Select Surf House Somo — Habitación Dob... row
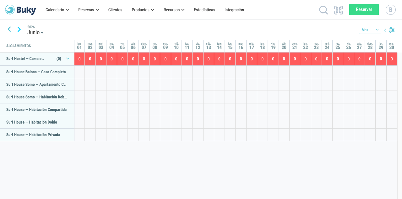 tap(37, 97)
